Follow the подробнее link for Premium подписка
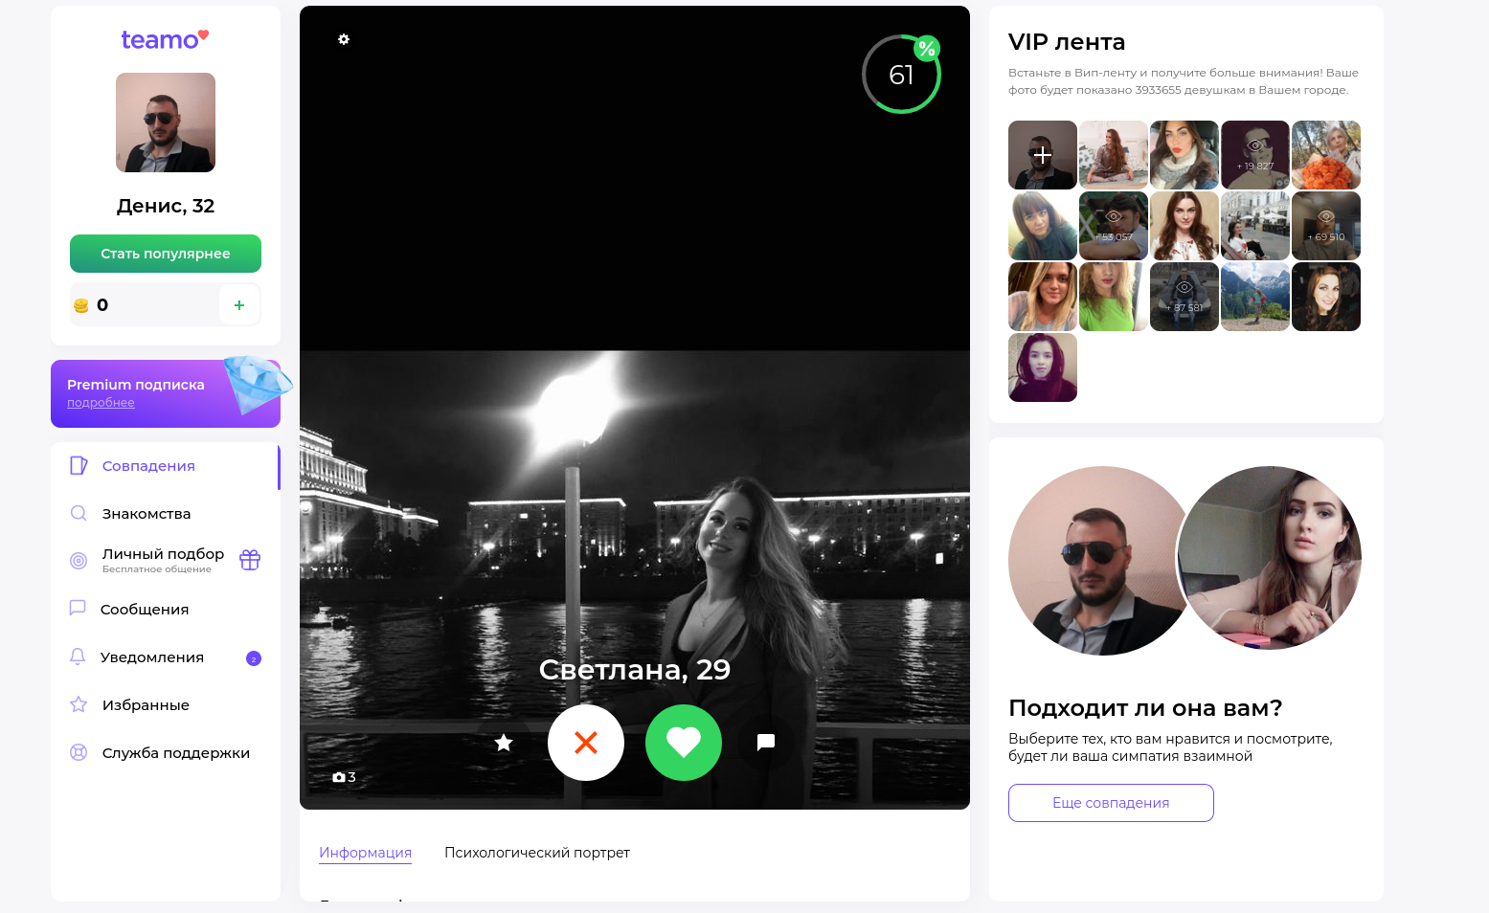The height and width of the screenshot is (913, 1489). pos(101,403)
